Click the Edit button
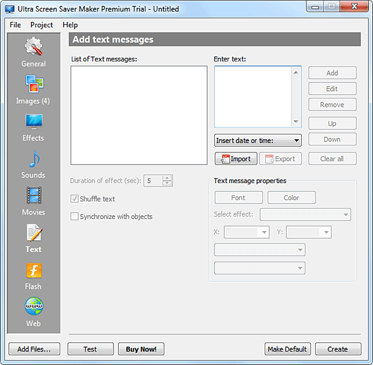The width and height of the screenshot is (373, 365). (332, 89)
